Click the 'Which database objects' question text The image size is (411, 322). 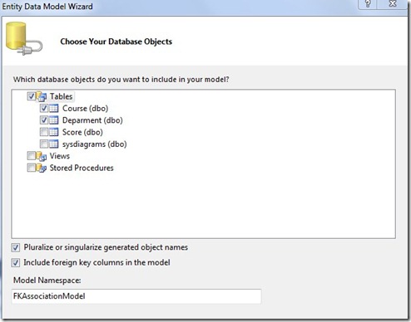click(121, 80)
